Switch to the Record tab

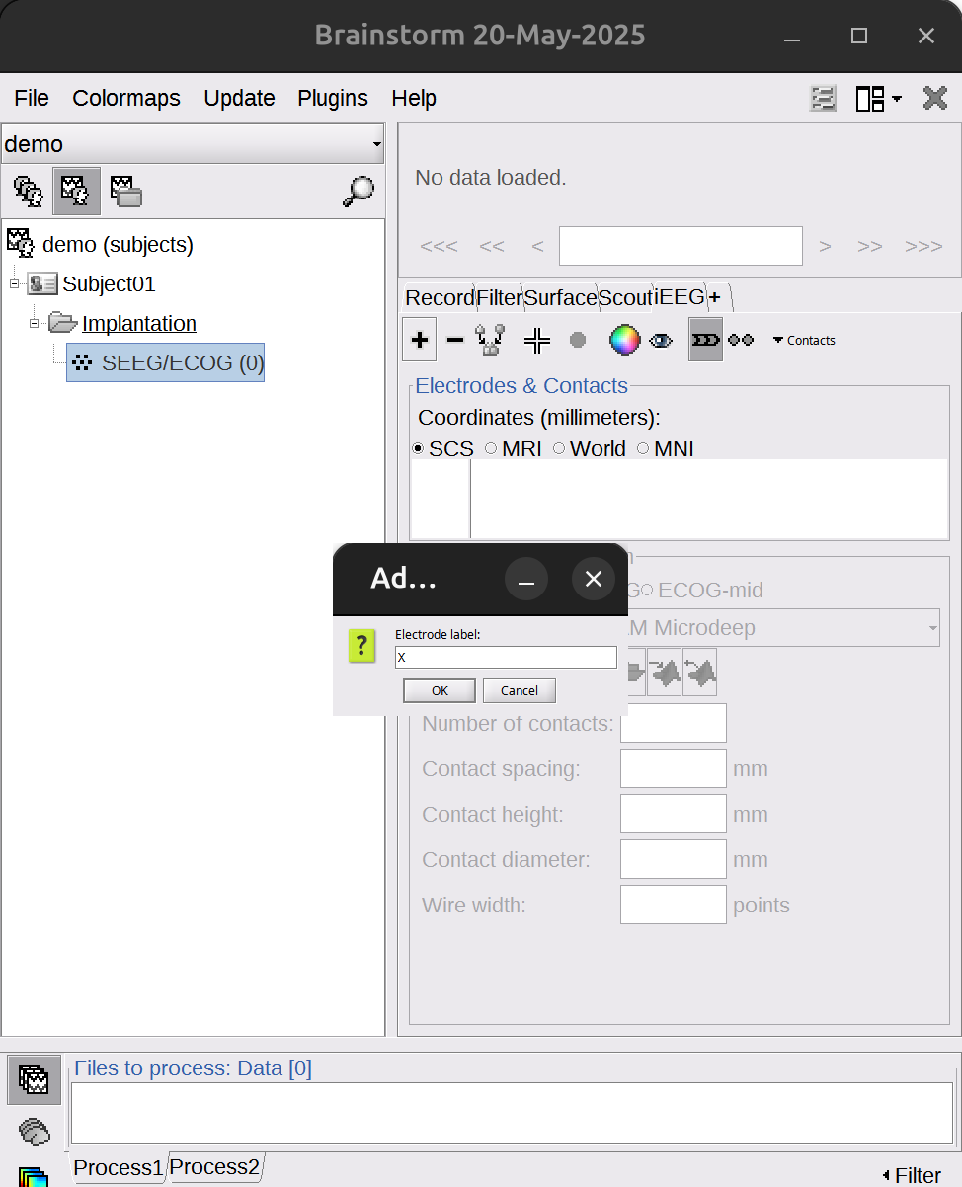(440, 297)
